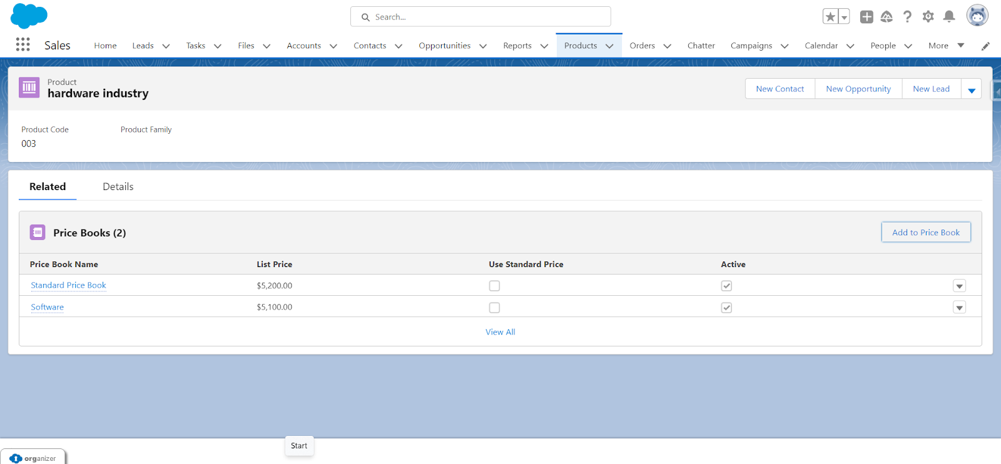Image resolution: width=1001 pixels, height=464 pixels.
Task: Open the Chatter tab
Action: pyautogui.click(x=701, y=46)
